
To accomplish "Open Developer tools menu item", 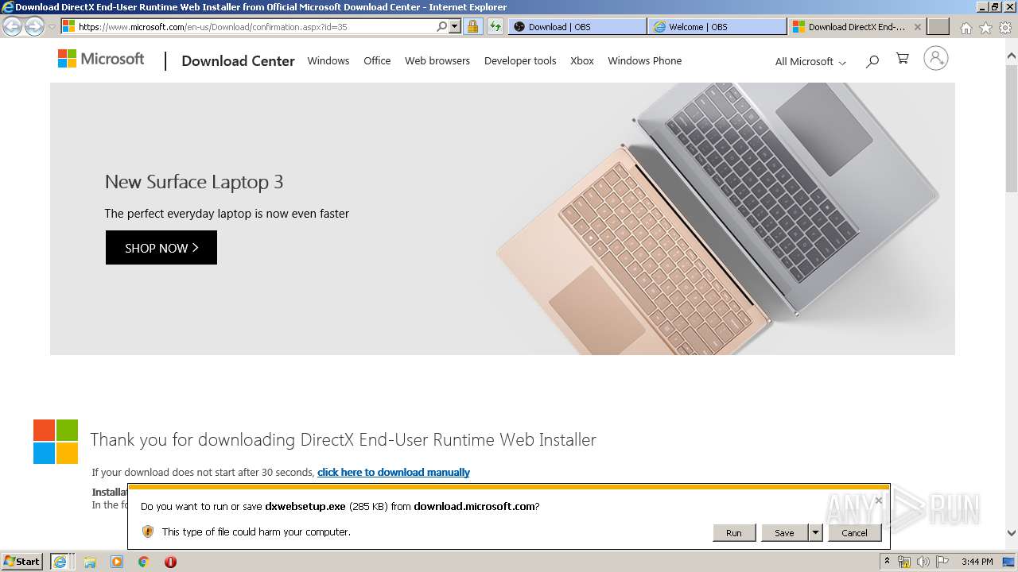I will pyautogui.click(x=520, y=60).
